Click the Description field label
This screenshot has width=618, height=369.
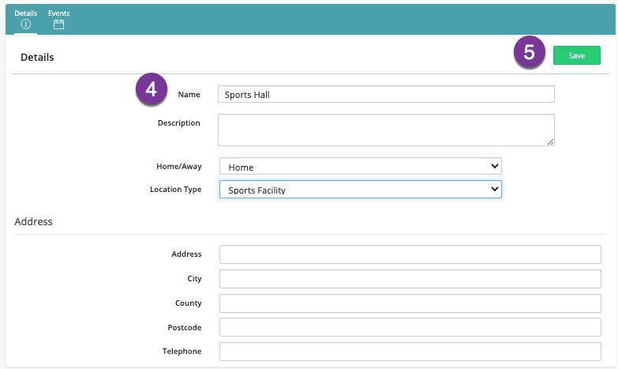[x=179, y=123]
